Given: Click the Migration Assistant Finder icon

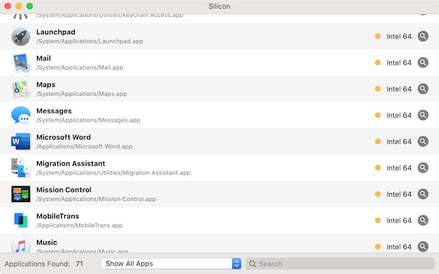Looking at the screenshot, I should click(21, 168).
